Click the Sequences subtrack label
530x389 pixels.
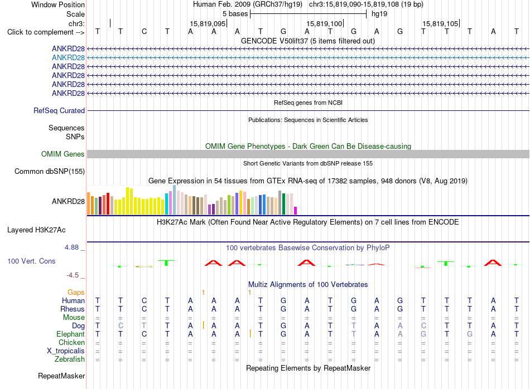(x=66, y=128)
